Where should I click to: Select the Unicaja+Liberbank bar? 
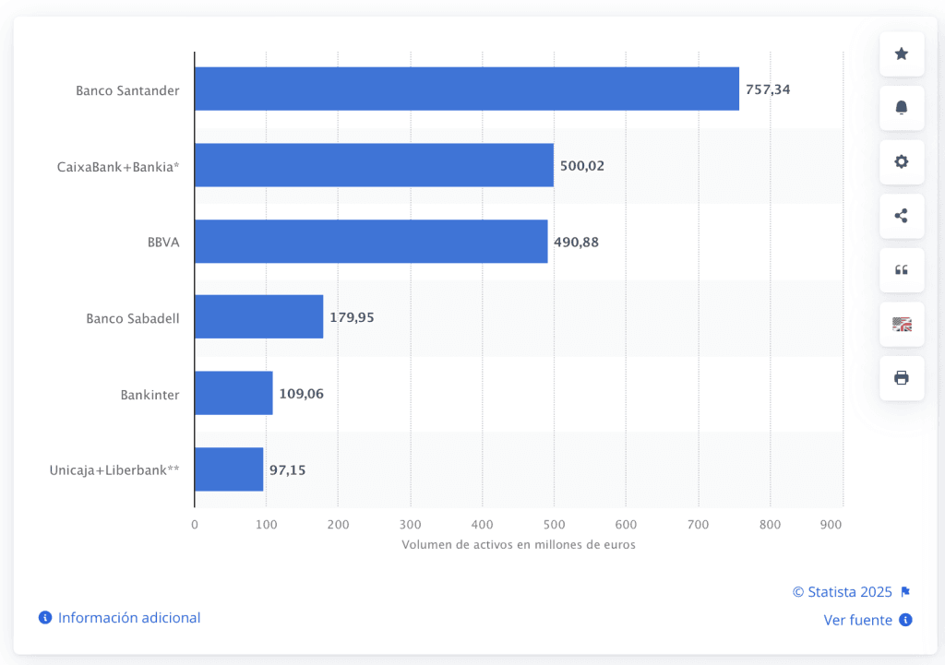click(229, 469)
